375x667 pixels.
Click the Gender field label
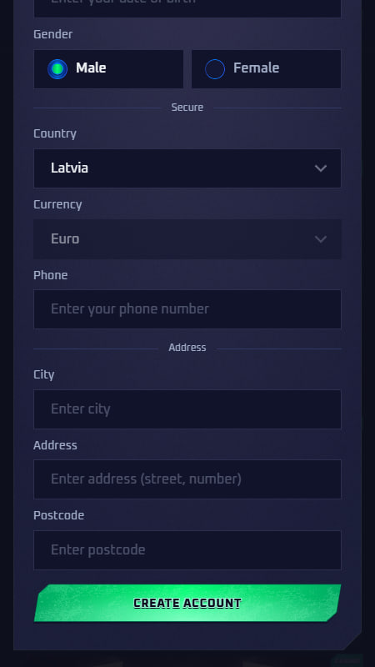(53, 34)
